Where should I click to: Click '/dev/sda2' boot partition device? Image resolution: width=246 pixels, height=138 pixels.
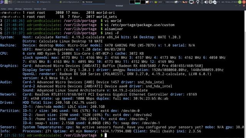[x=143, y=115]
